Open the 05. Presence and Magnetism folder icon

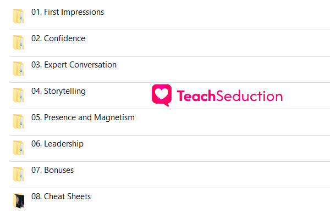tap(19, 121)
